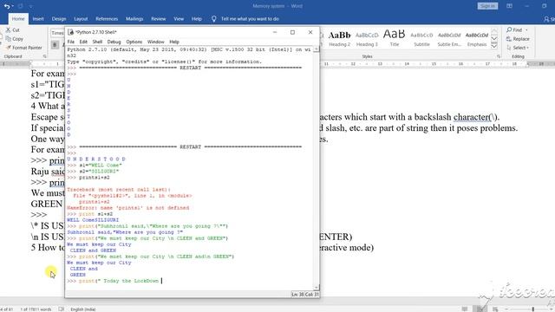Click the Cut scissors icon
The image size is (555, 312).
click(8, 30)
